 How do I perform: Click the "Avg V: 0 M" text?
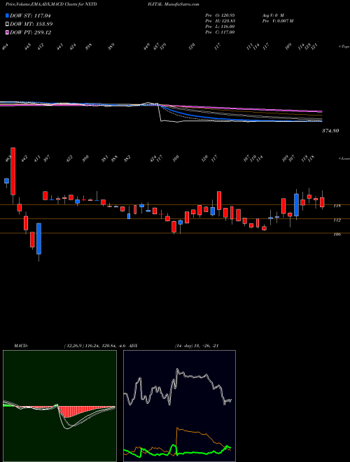[272, 15]
